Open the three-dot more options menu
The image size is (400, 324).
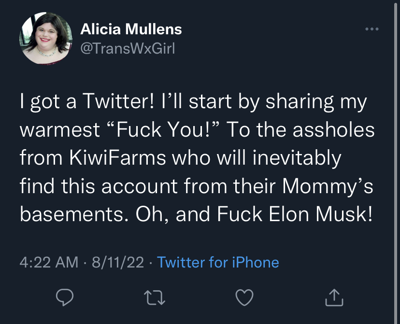pyautogui.click(x=371, y=29)
